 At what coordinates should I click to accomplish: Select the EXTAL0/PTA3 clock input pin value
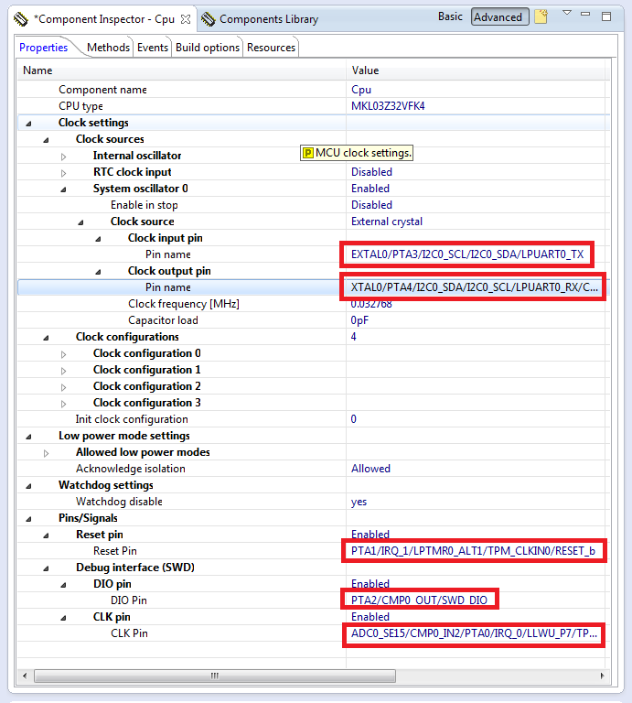point(467,254)
